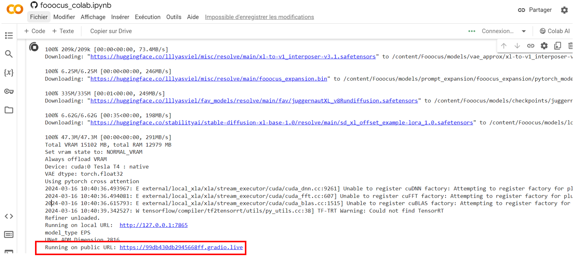Open the search and replace sidebar icon
The image size is (576, 257).
pyautogui.click(x=9, y=54)
